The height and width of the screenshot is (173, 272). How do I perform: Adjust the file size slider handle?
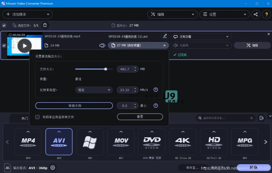[106, 69]
